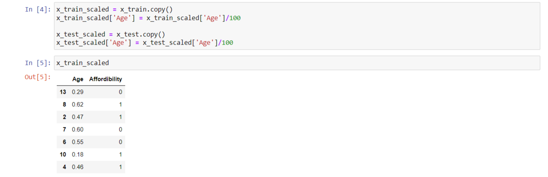Click the Age value 0.29

[77, 92]
